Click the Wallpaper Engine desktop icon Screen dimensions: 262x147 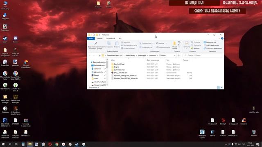click(202, 134)
